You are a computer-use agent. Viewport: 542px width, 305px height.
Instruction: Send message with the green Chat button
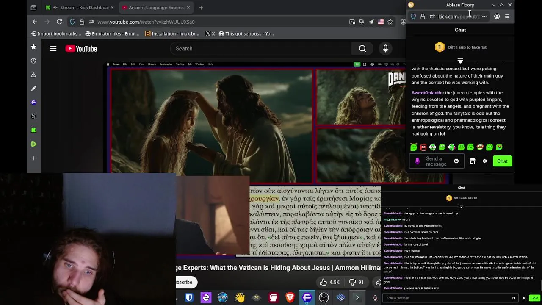pos(502,161)
